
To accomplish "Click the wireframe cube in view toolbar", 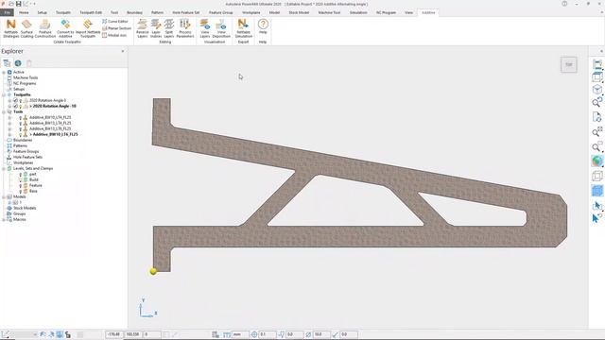I will point(596,176).
